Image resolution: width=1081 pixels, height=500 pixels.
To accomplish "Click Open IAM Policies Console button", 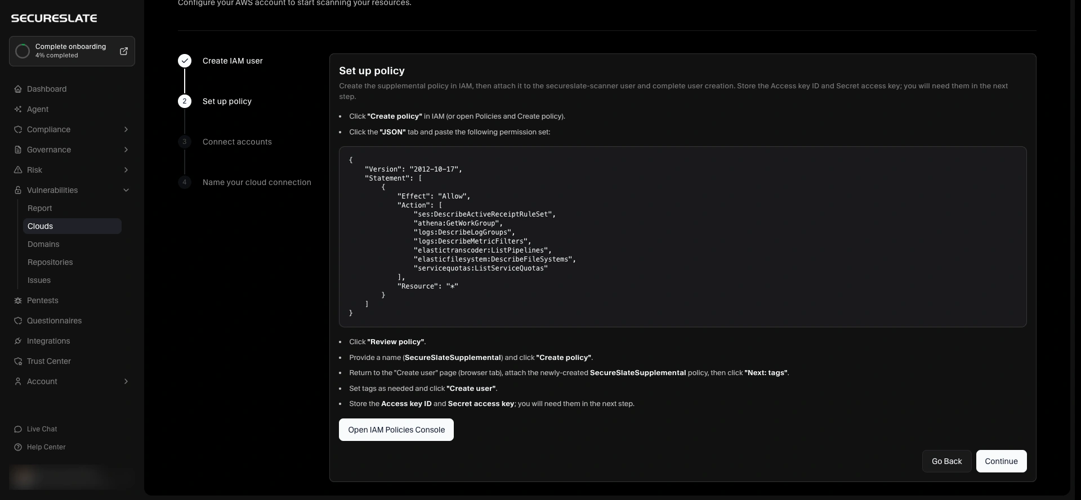I will click(x=396, y=430).
